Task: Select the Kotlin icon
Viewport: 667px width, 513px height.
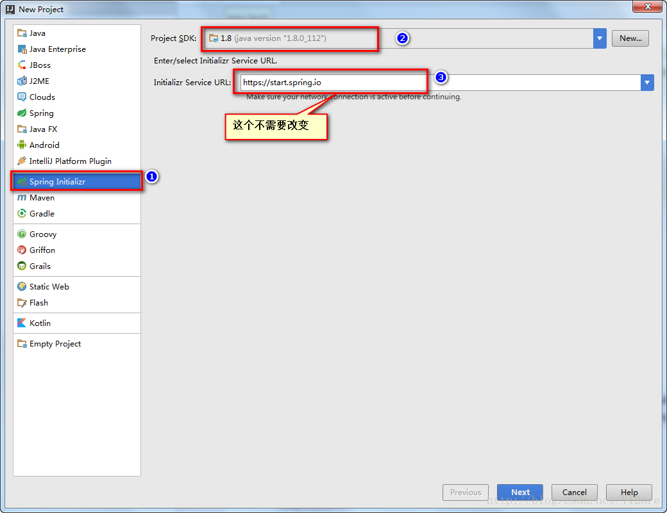Action: pos(22,323)
